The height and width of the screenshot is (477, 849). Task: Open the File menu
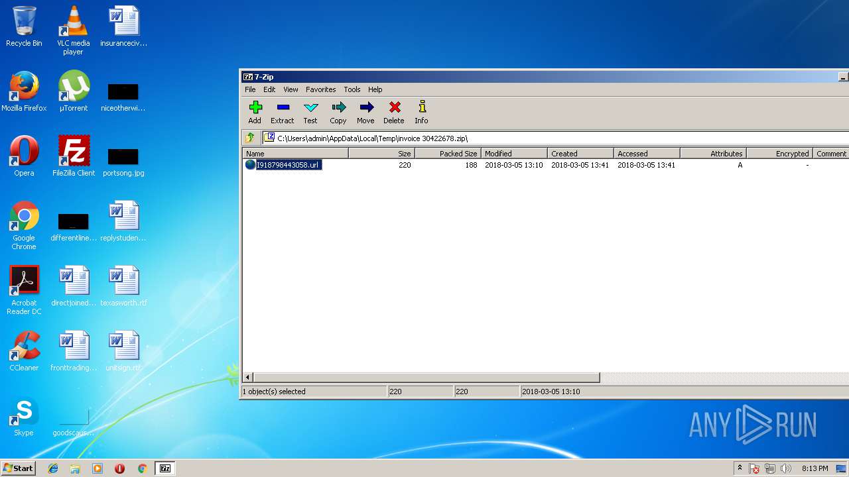(250, 89)
